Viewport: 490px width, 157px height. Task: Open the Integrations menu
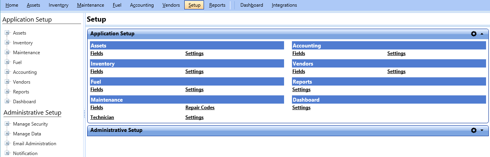click(284, 5)
